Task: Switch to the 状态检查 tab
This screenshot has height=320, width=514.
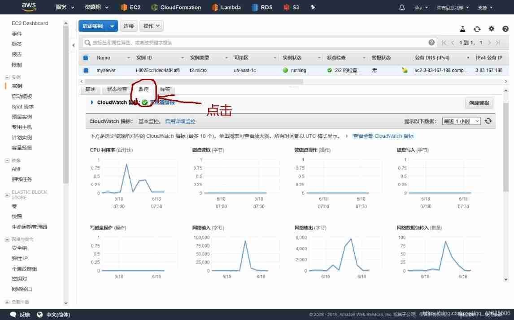Action: coord(117,90)
